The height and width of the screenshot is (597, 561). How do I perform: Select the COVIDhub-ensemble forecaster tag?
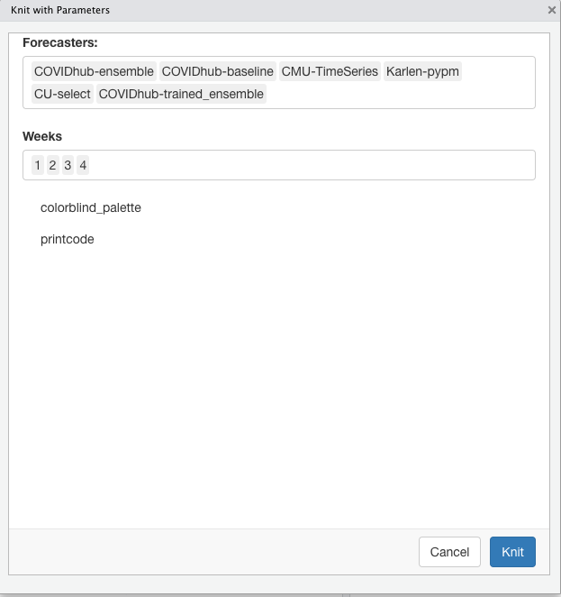(x=94, y=71)
